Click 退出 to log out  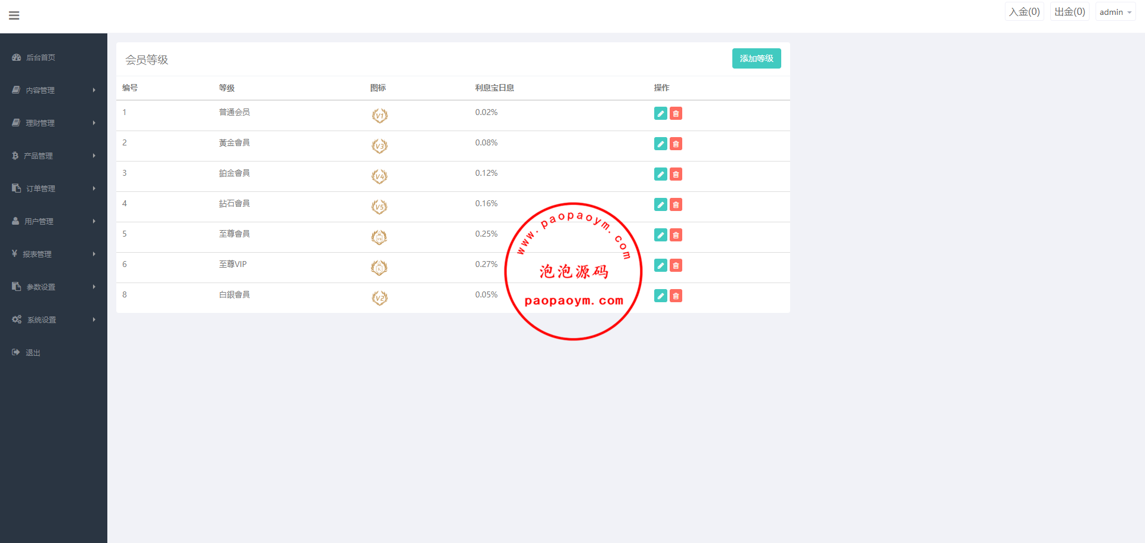pyautogui.click(x=33, y=352)
